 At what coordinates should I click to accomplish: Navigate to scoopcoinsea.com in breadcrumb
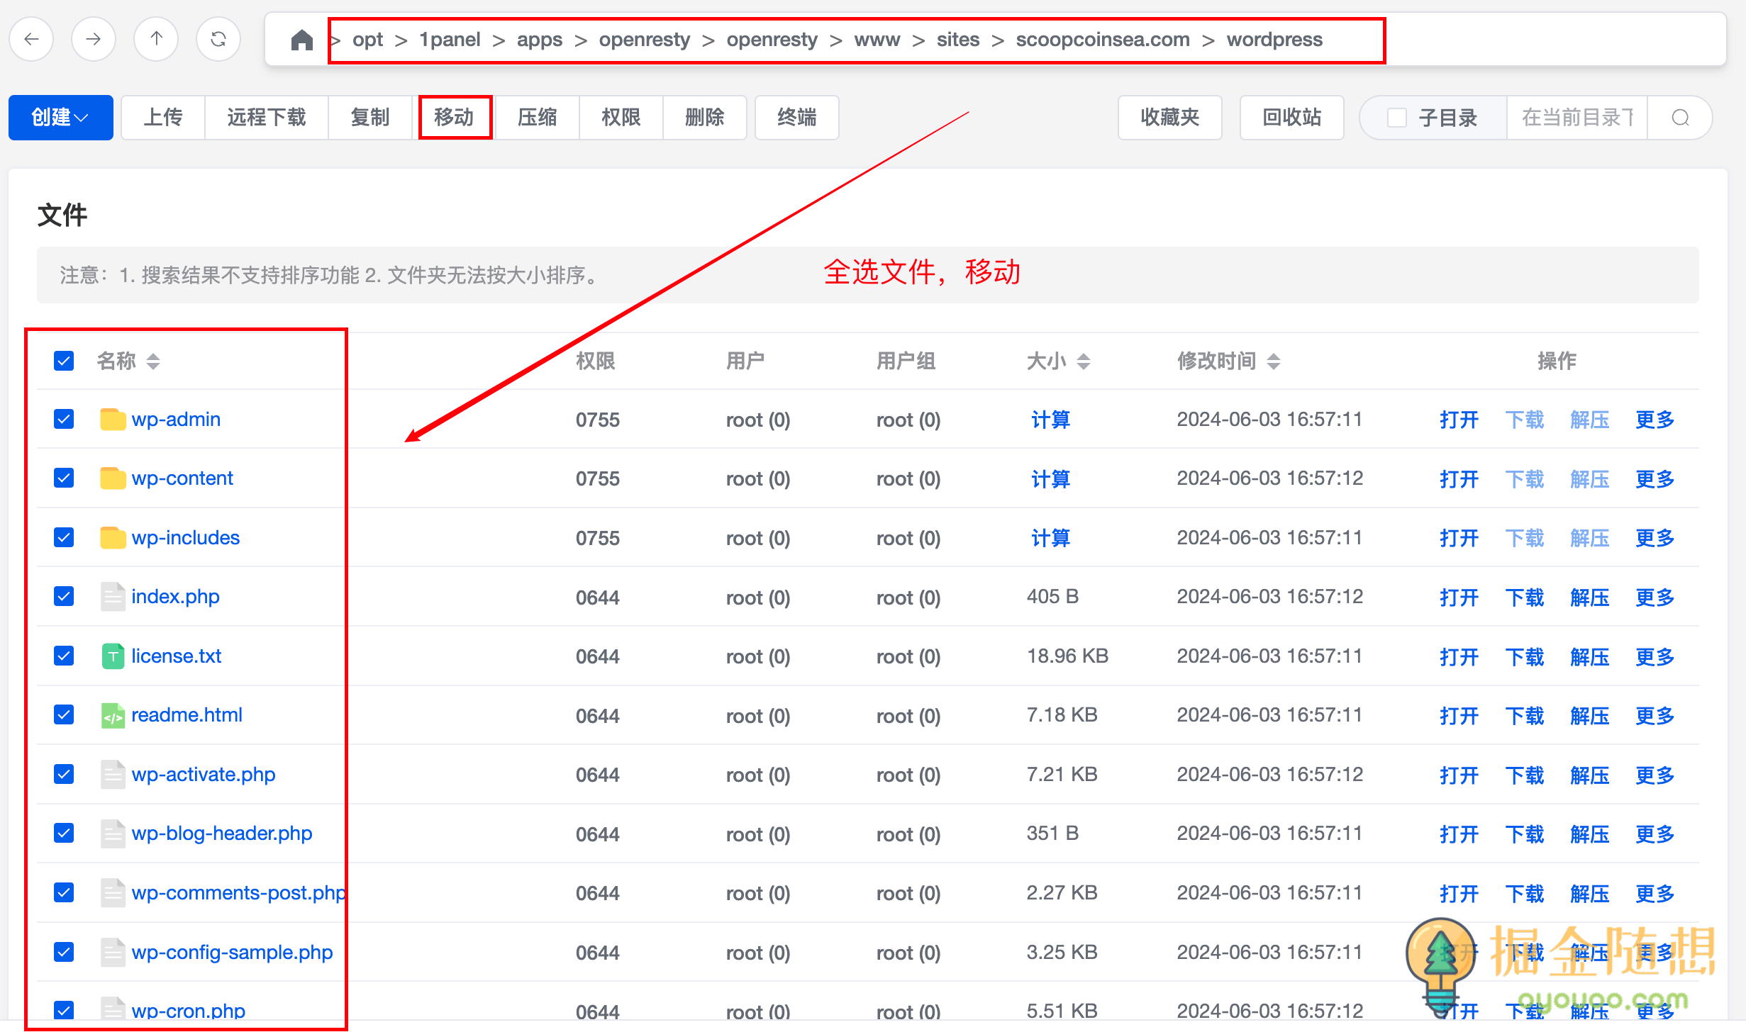[x=1103, y=40]
